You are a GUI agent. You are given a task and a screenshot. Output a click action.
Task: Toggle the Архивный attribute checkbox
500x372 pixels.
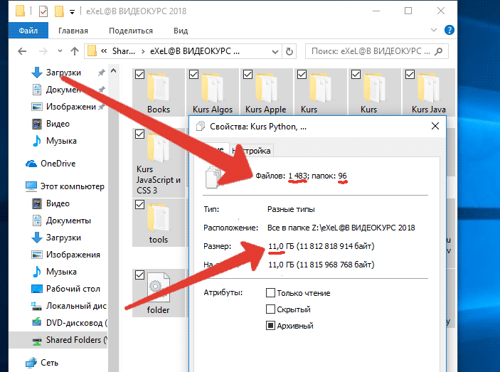tap(270, 326)
